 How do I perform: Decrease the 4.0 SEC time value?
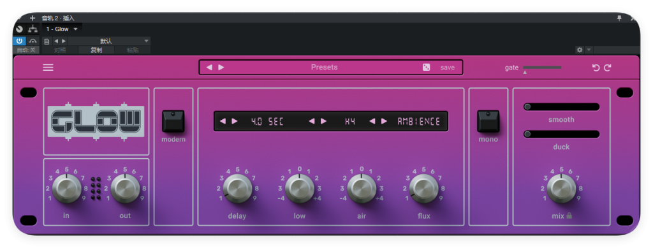tap(223, 121)
